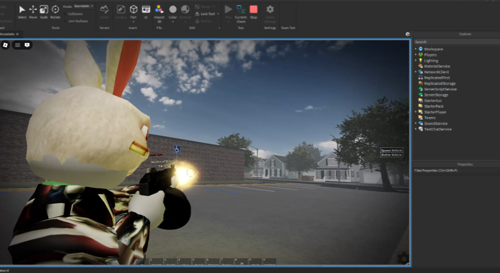Expand the Players node
Viewport: 500px width, 273px height.
(x=416, y=55)
